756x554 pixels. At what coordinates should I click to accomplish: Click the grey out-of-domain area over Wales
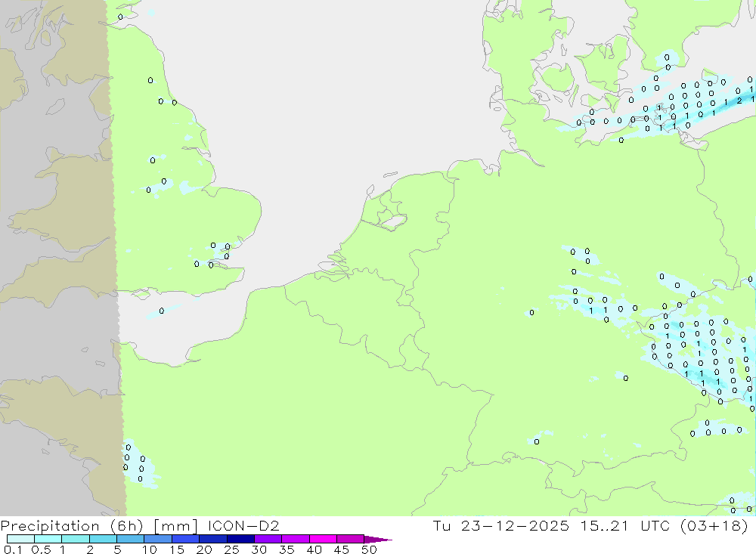tap(45, 189)
